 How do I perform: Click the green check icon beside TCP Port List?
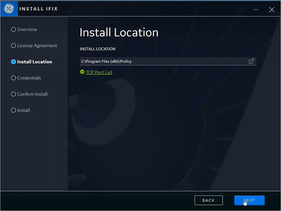pos(82,72)
